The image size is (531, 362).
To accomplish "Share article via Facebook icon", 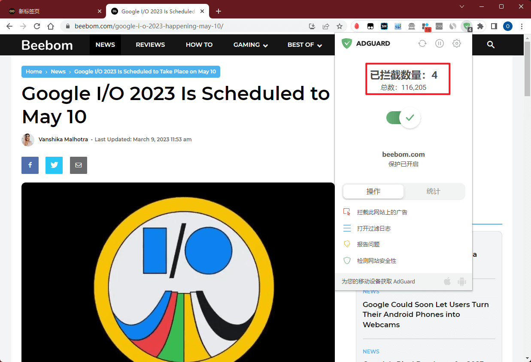I will (x=30, y=165).
